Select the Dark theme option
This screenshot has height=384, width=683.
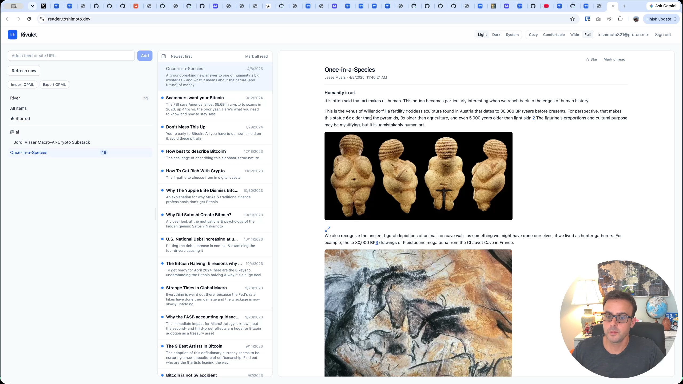[x=496, y=35]
